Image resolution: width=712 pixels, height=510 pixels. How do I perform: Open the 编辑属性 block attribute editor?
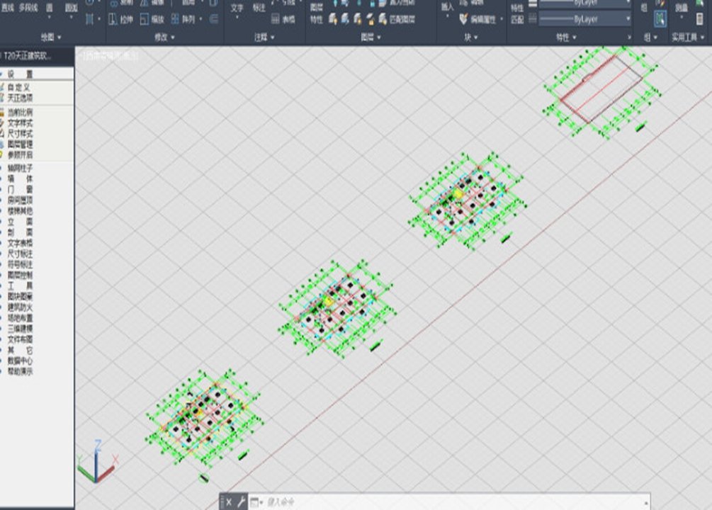coord(481,19)
